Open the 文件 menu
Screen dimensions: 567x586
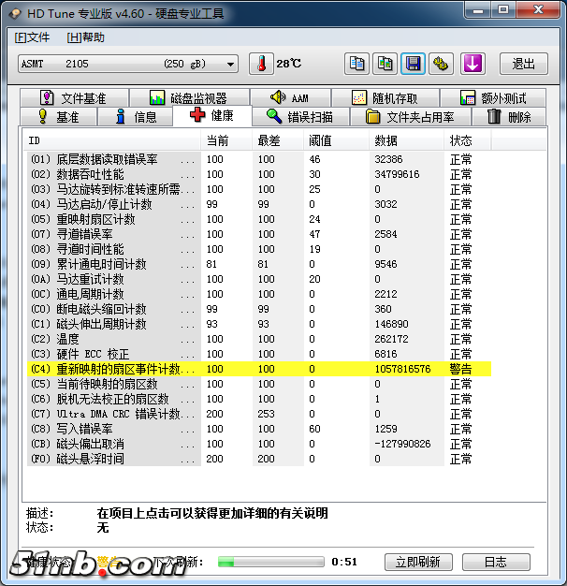point(33,37)
